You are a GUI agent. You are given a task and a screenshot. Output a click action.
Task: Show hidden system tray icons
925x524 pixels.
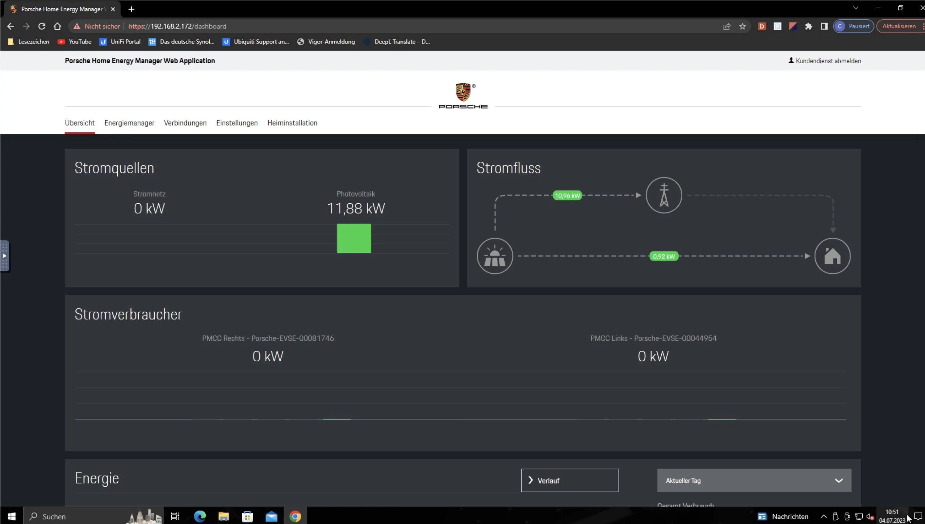pyautogui.click(x=823, y=517)
